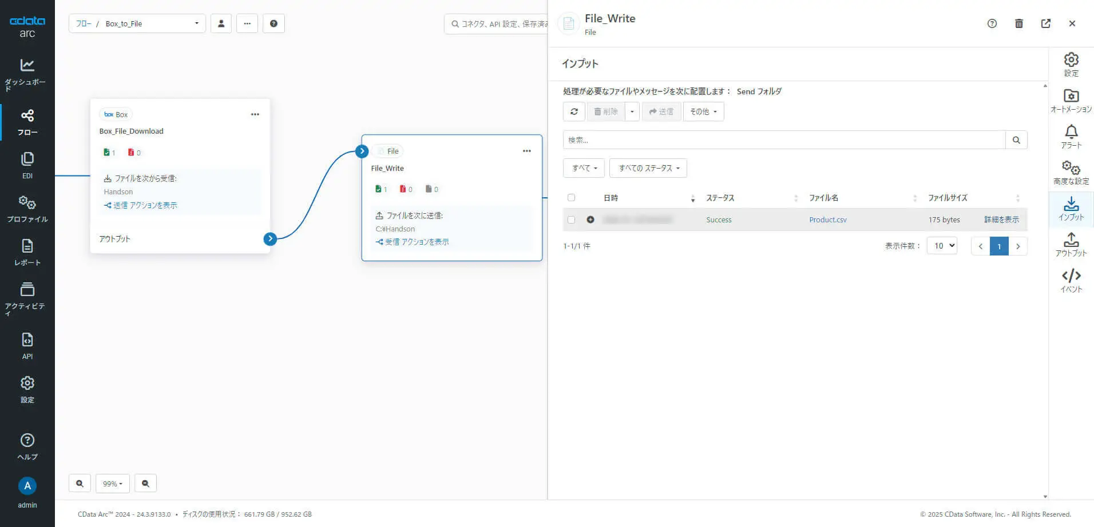Open the Activity (アクティビティ) sidebar section

coord(27,298)
